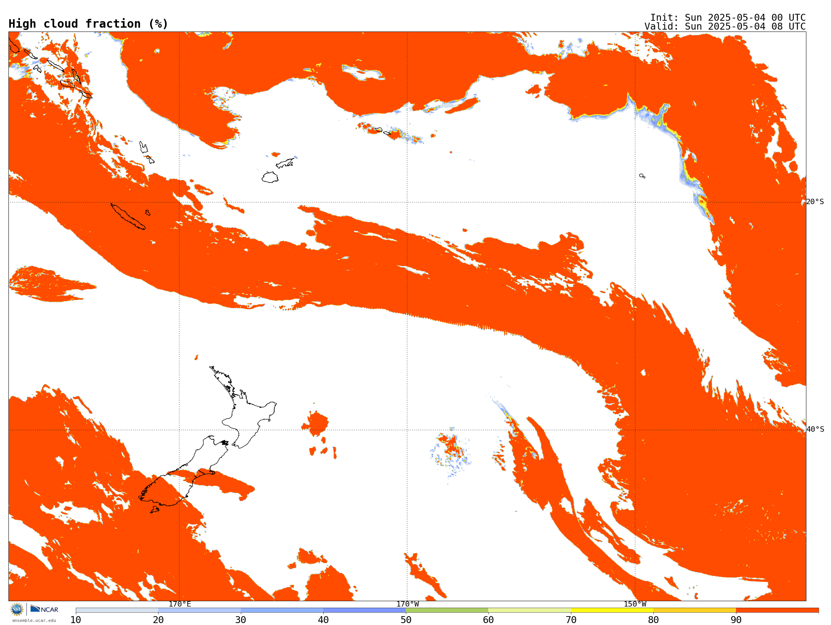Click the 20°S latitude label
Viewport: 831px width, 625px height.
[815, 202]
